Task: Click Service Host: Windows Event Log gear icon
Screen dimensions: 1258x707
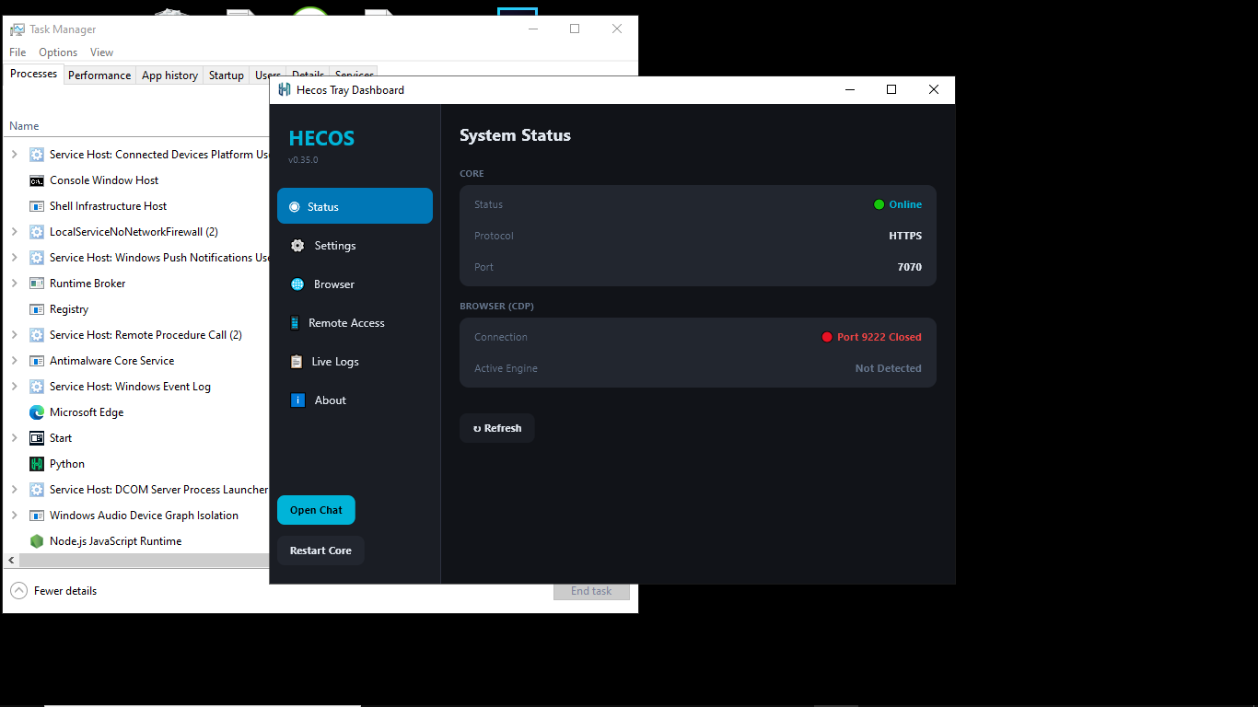Action: (37, 387)
